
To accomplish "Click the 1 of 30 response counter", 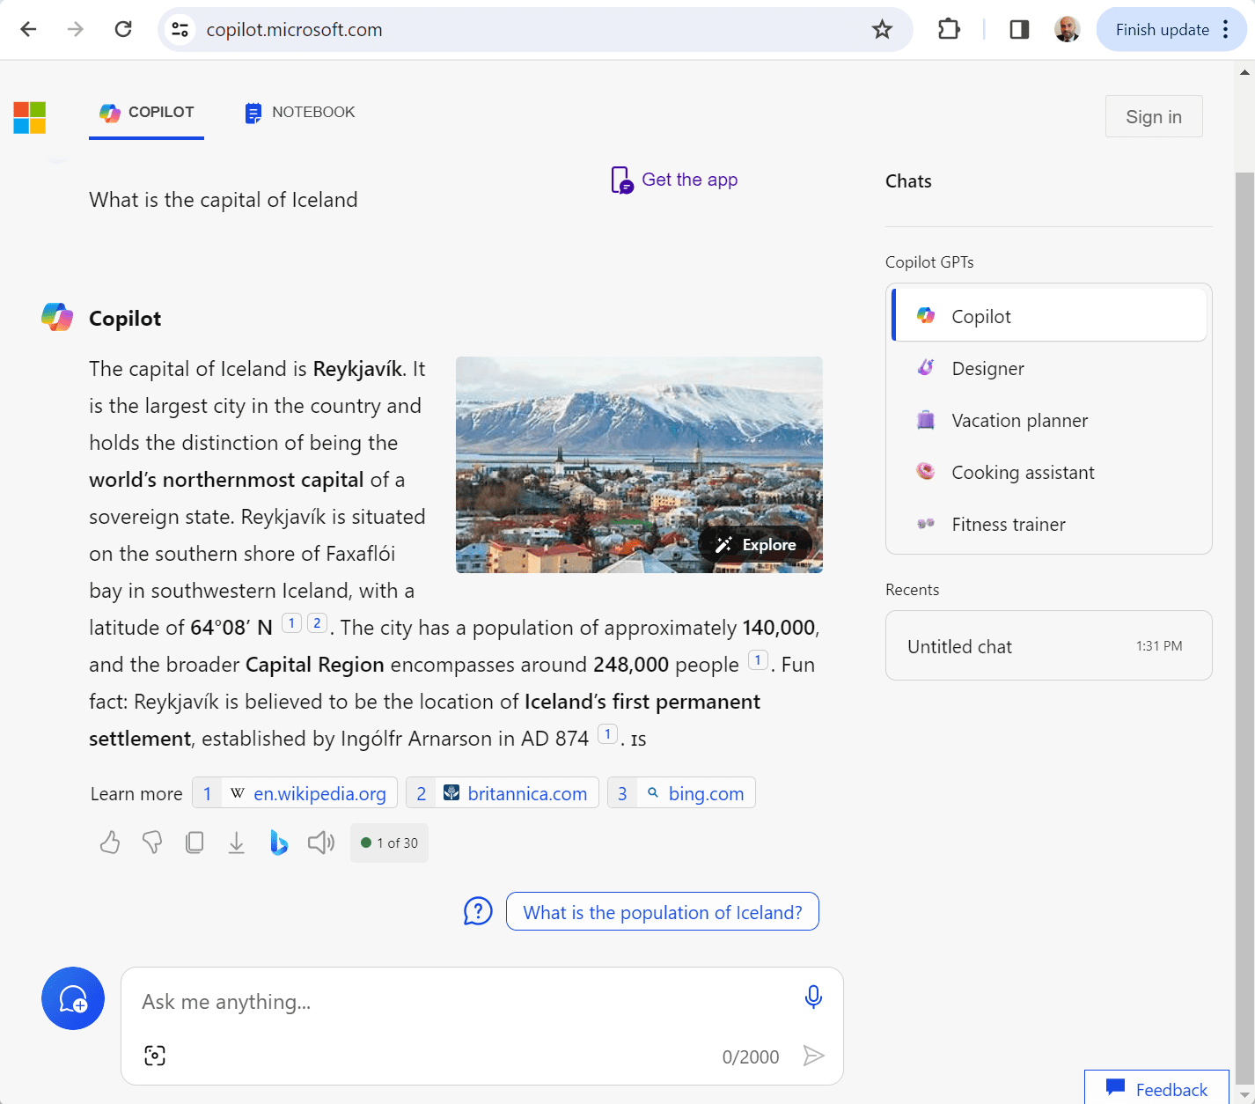I will click(389, 843).
